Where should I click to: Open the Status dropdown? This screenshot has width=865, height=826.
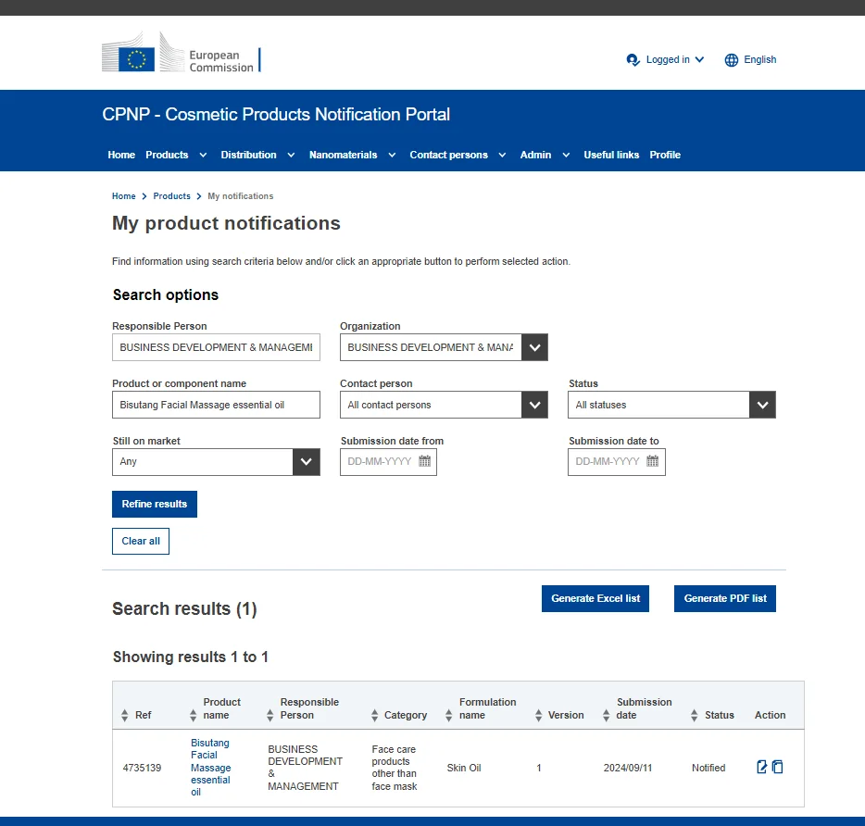762,405
